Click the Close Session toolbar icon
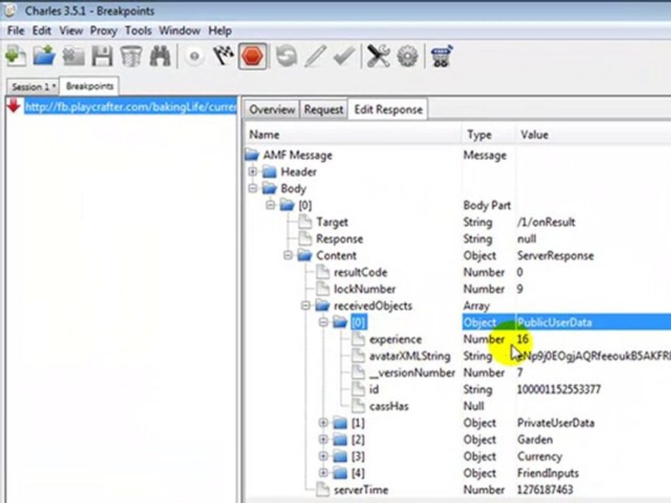 (x=73, y=56)
